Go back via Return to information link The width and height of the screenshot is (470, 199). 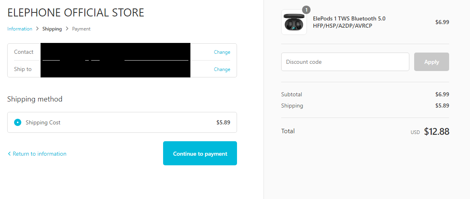[x=39, y=154]
